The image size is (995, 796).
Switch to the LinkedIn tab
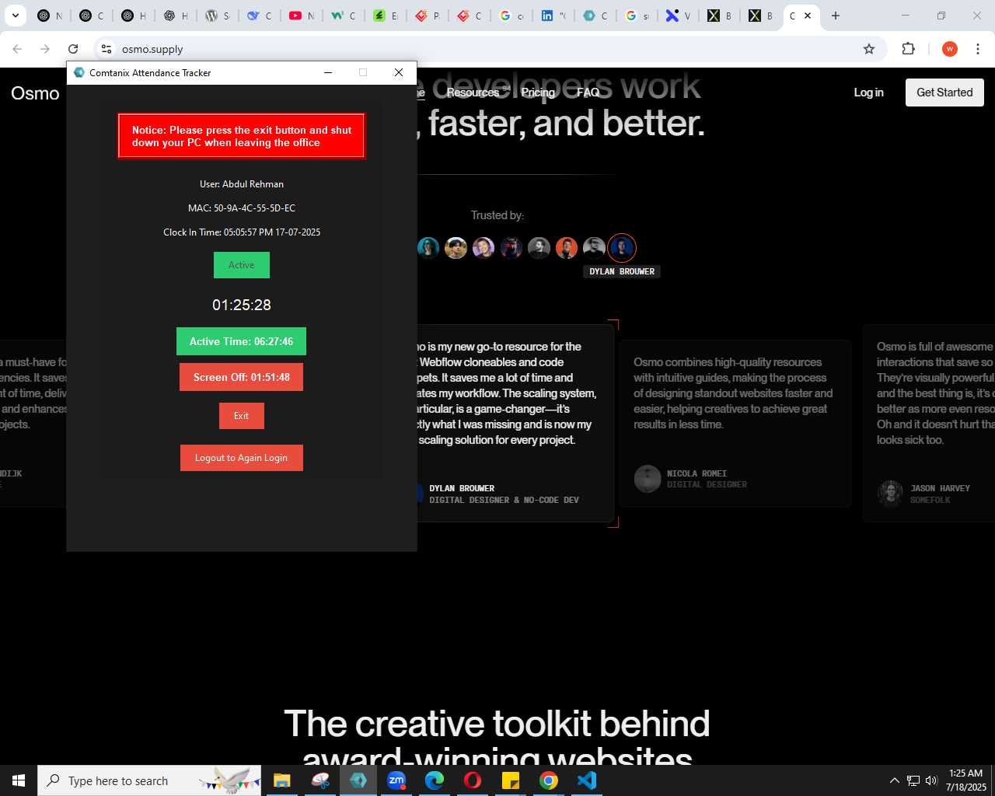point(553,16)
